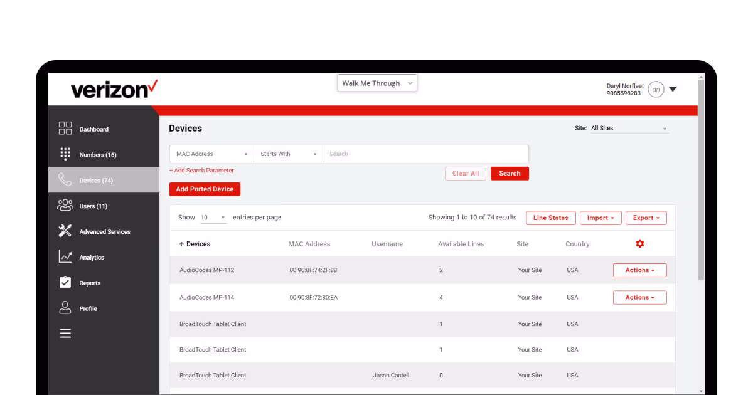Click the Devices phone handset icon

pyautogui.click(x=65, y=180)
